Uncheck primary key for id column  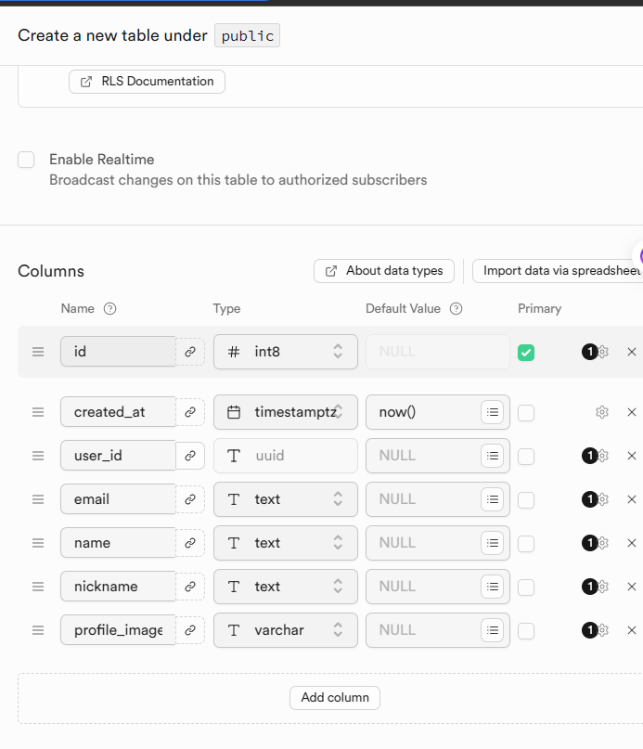point(526,352)
